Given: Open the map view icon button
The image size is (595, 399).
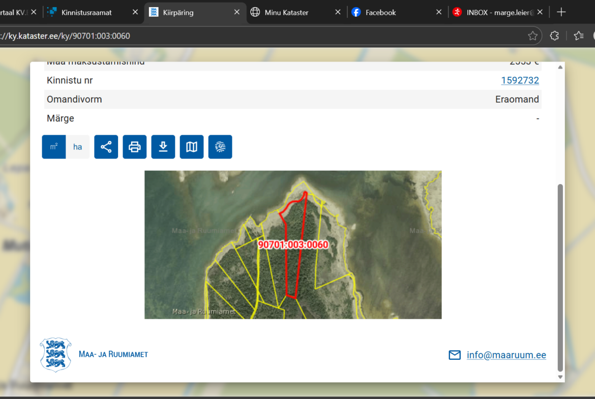Looking at the screenshot, I should 191,147.
